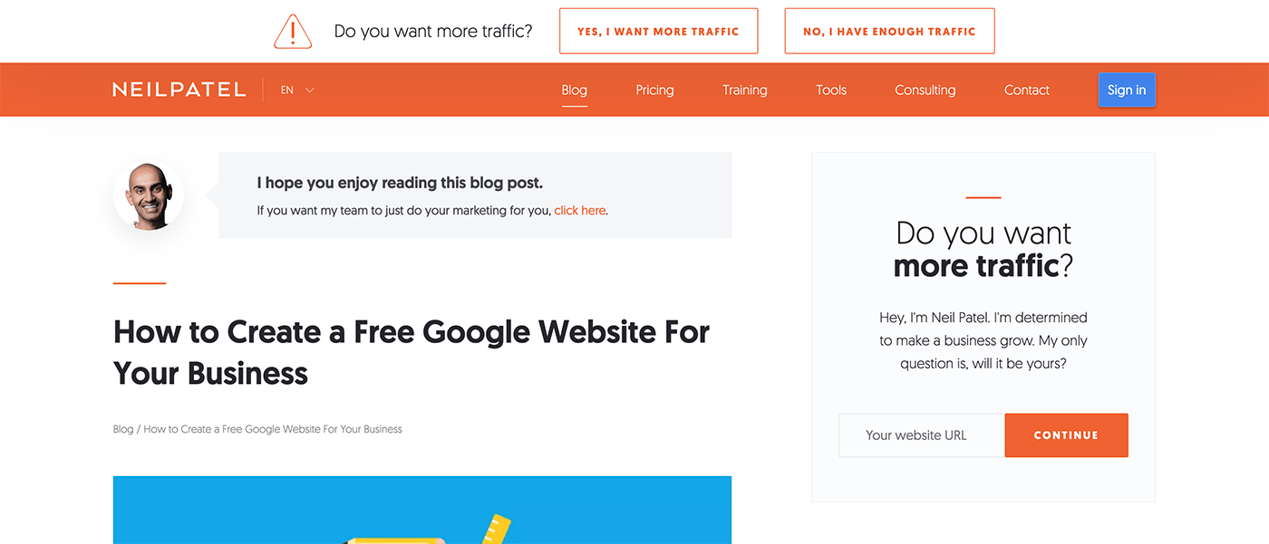The height and width of the screenshot is (544, 1269).
Task: Open the Tools menu
Action: click(830, 90)
